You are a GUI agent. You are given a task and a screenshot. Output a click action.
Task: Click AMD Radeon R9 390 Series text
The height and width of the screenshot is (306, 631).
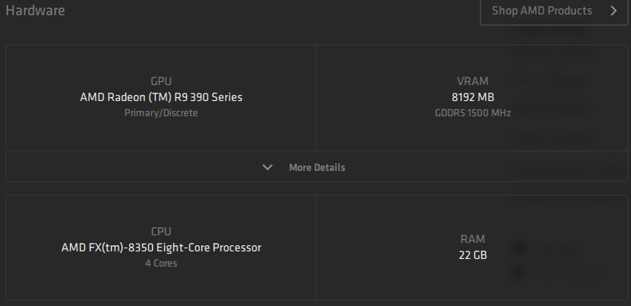(x=161, y=97)
